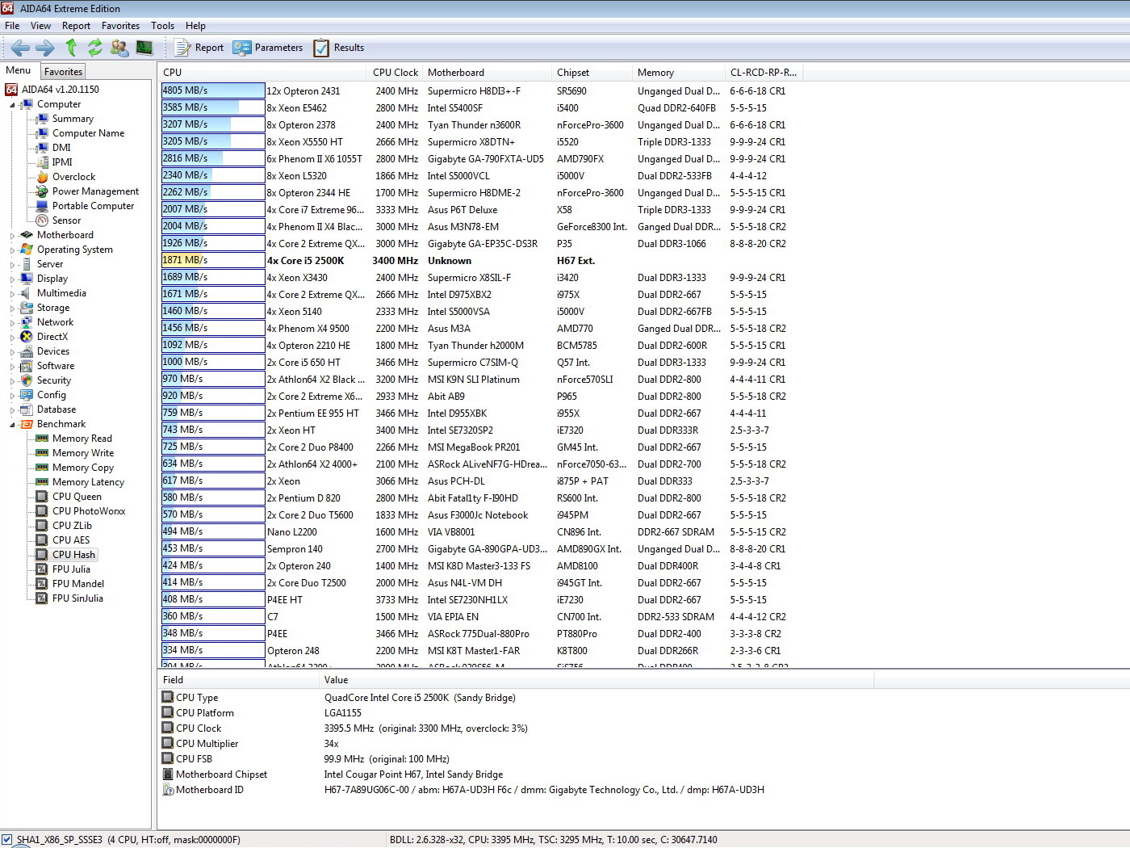
Task: Select the Security tree item
Action: point(54,380)
